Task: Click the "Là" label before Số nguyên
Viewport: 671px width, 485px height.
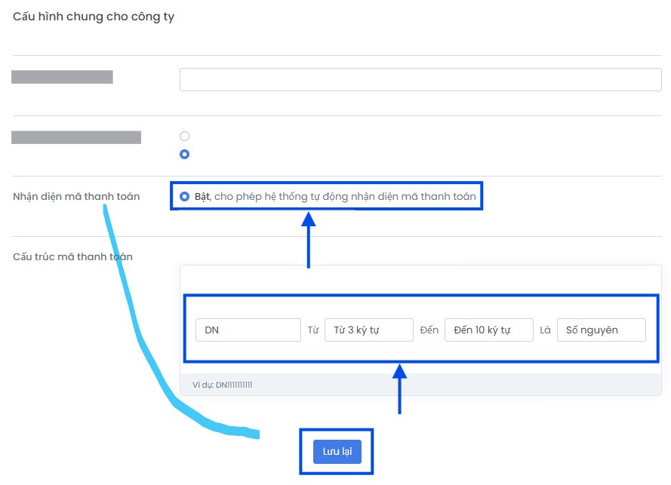Action: click(545, 330)
